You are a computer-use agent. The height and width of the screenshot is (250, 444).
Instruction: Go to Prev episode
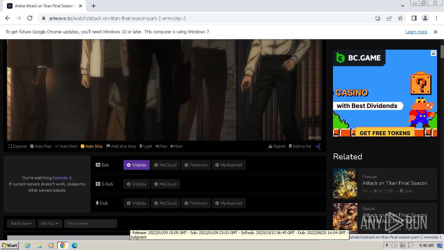tap(161, 146)
